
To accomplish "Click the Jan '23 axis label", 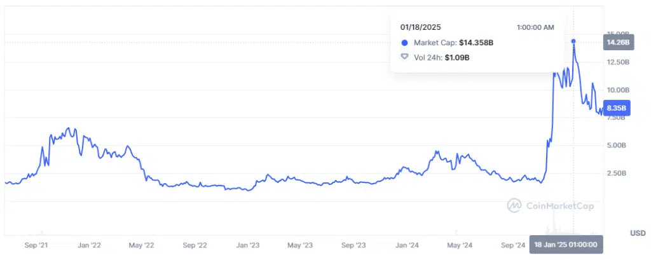I will (x=248, y=245).
